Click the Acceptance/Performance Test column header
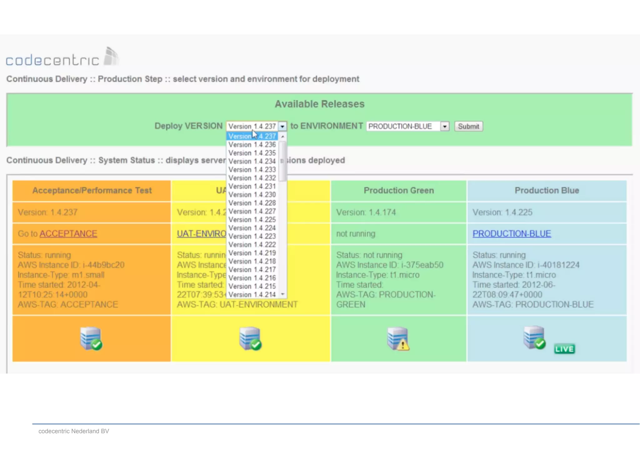This screenshot has width=640, height=452. click(x=92, y=191)
